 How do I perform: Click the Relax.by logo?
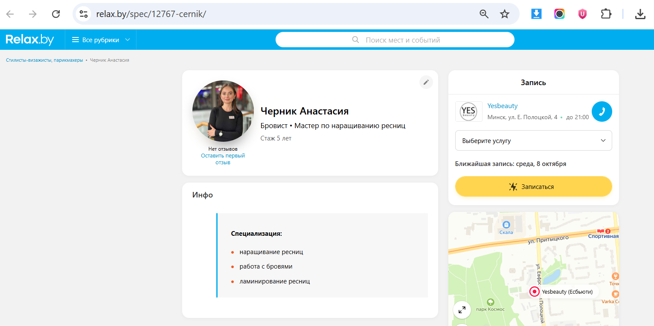coord(30,40)
